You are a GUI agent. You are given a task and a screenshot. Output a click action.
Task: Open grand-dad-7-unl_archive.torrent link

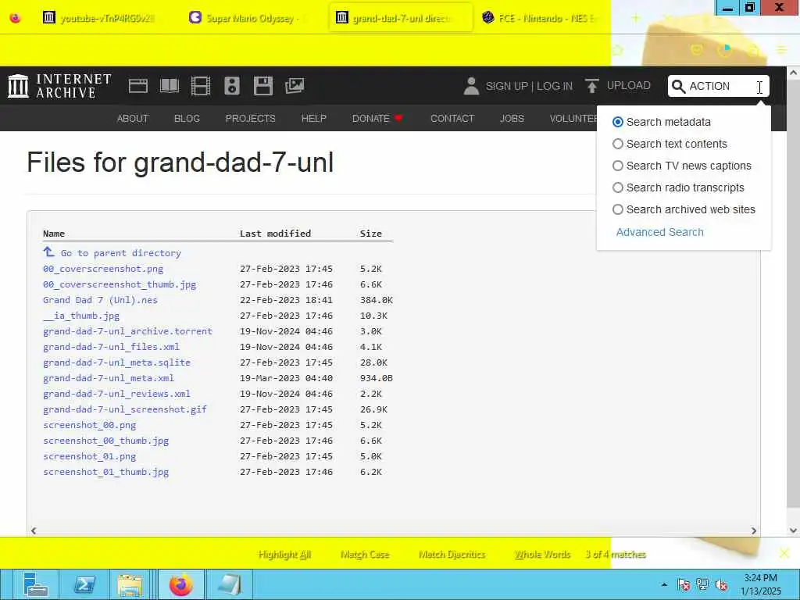(x=127, y=331)
